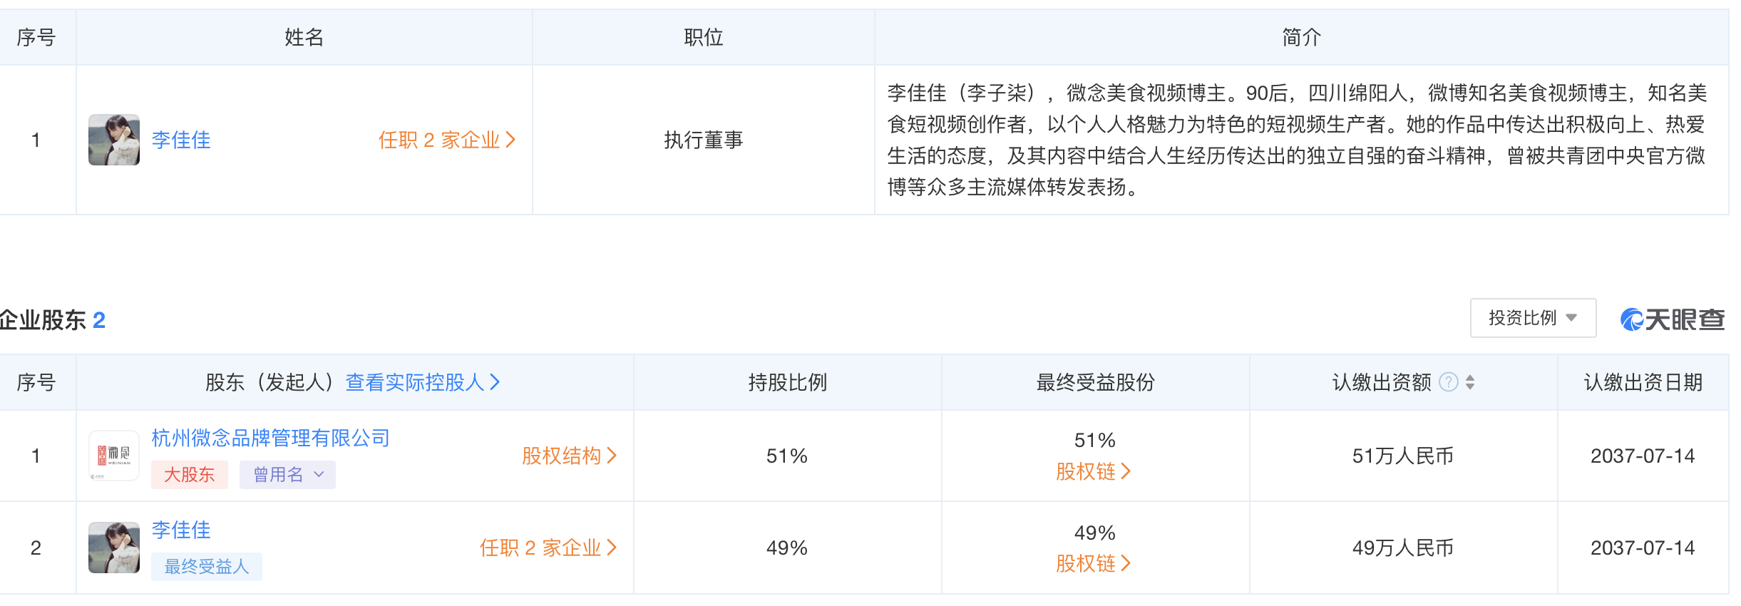Click 股权链 in the 李佳佳 shareholder row
The height and width of the screenshot is (606, 1741).
(x=1085, y=564)
